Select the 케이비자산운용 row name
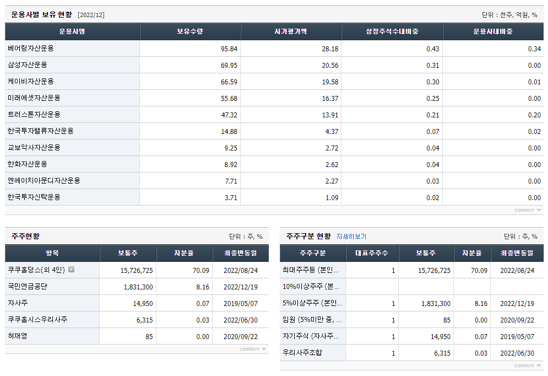The image size is (548, 376). click(x=31, y=81)
